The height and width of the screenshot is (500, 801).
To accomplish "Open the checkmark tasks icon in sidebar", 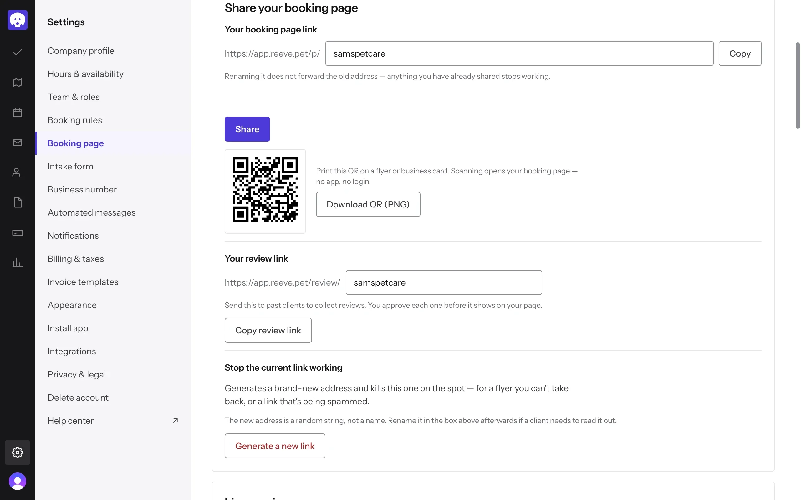I will pos(18,52).
